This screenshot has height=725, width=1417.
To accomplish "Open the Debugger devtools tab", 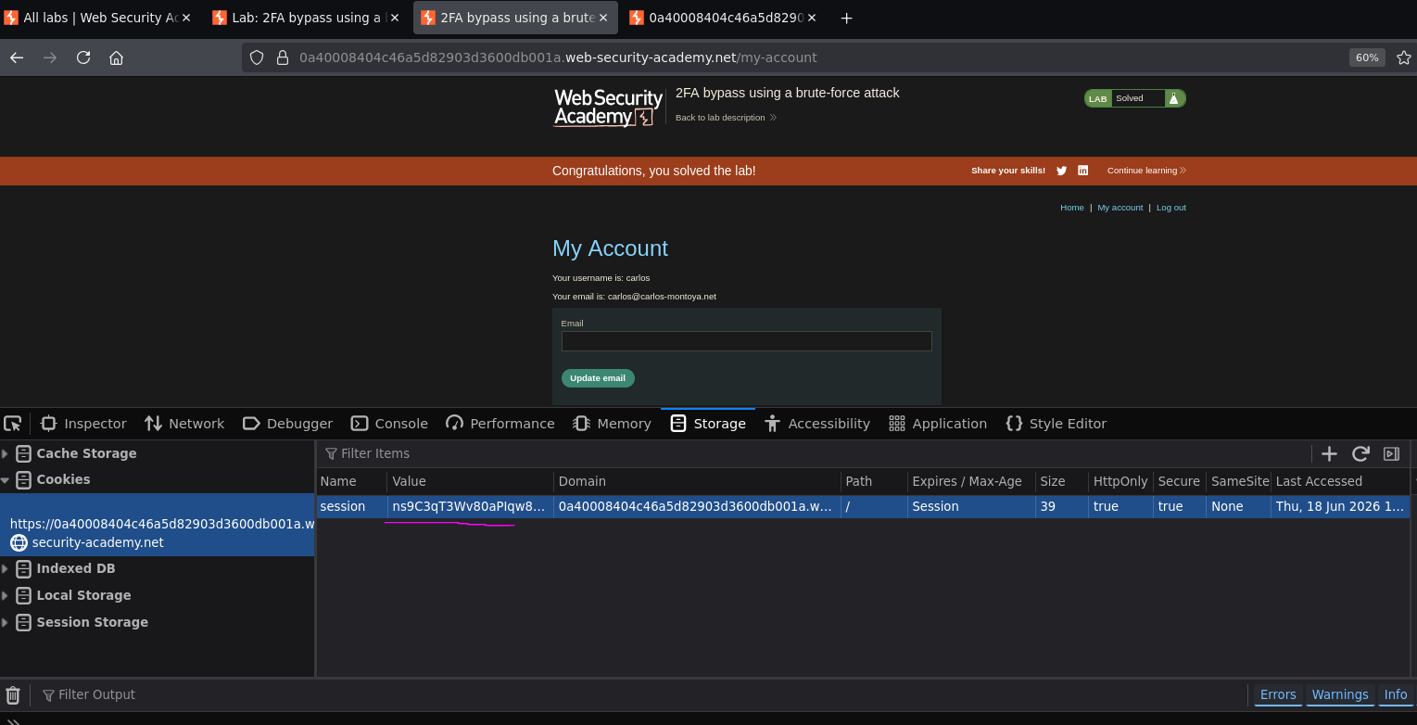I will pyautogui.click(x=287, y=424).
